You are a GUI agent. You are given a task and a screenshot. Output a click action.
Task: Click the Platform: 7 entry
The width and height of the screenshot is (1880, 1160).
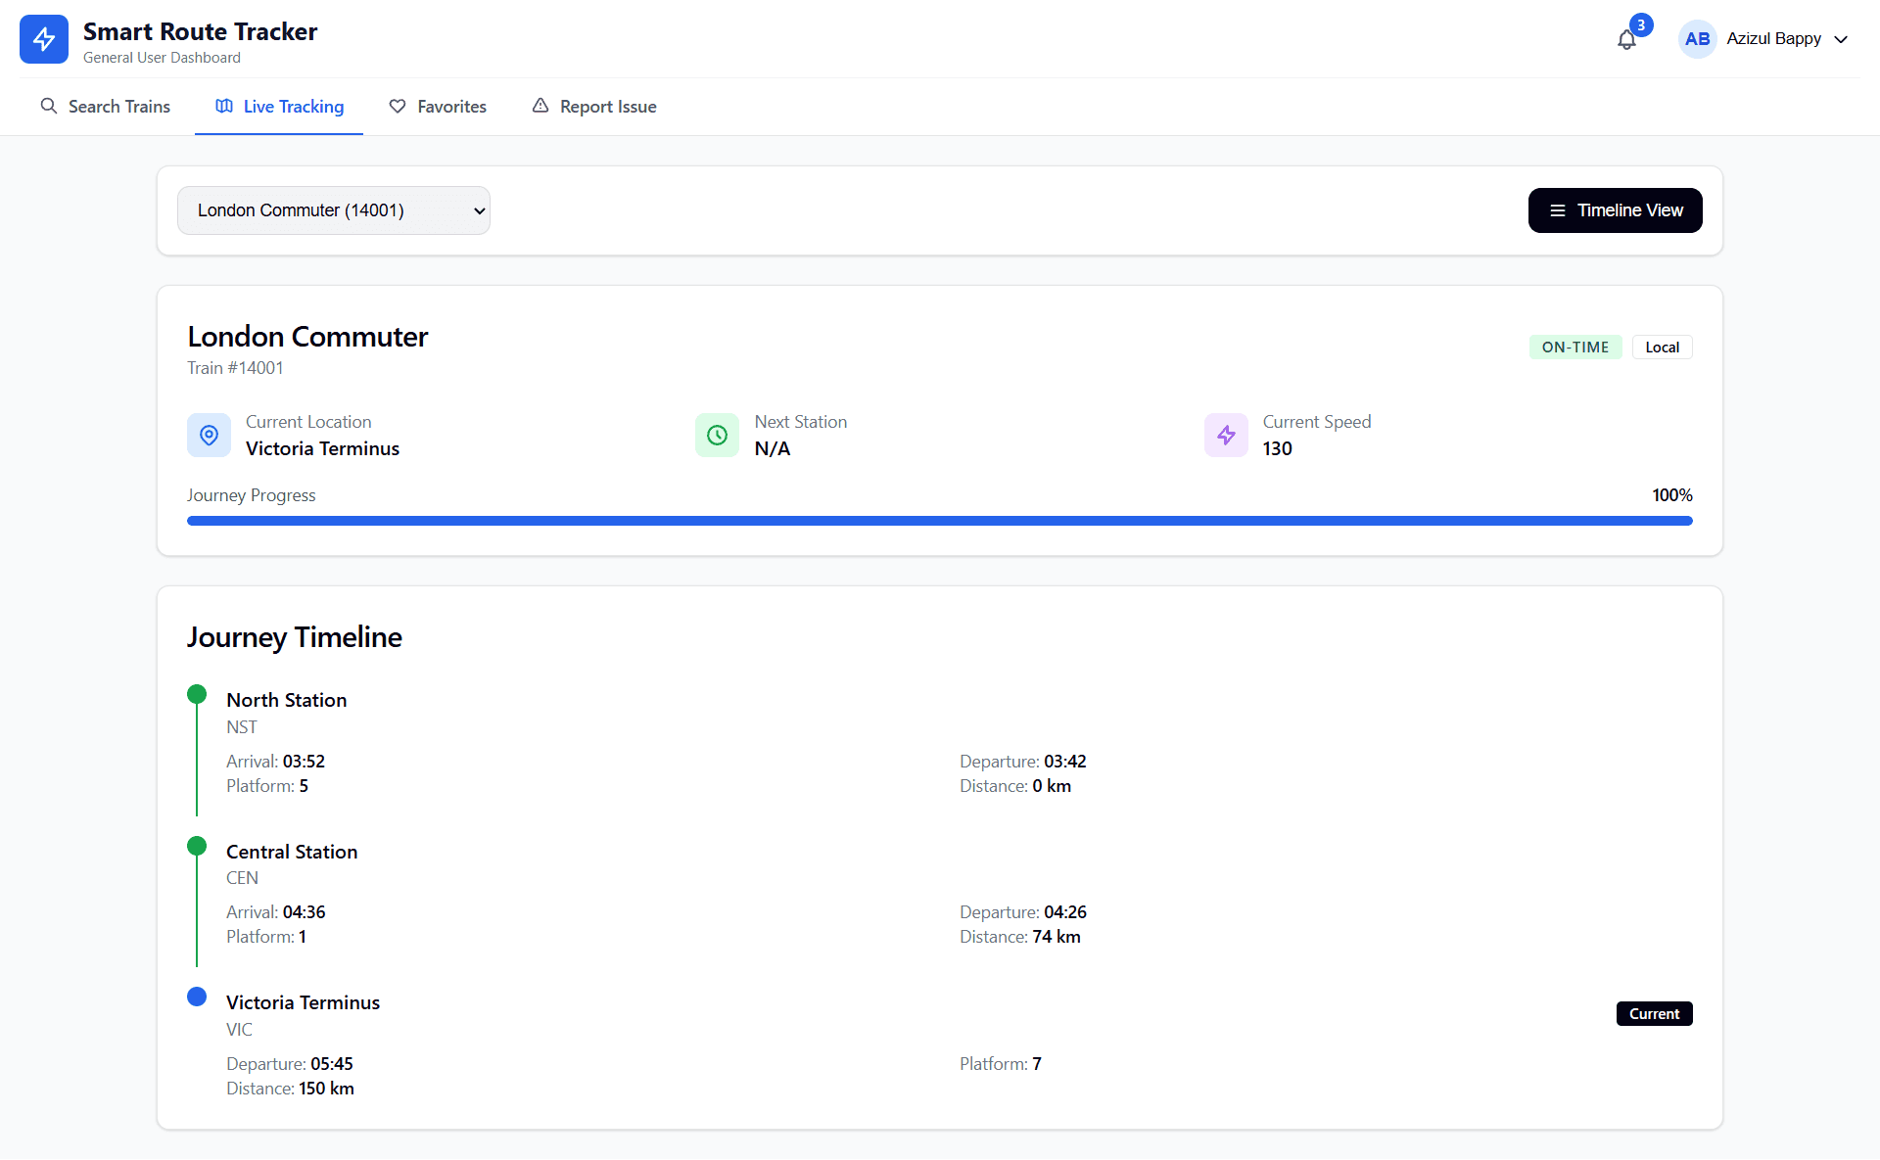[x=1001, y=1064]
